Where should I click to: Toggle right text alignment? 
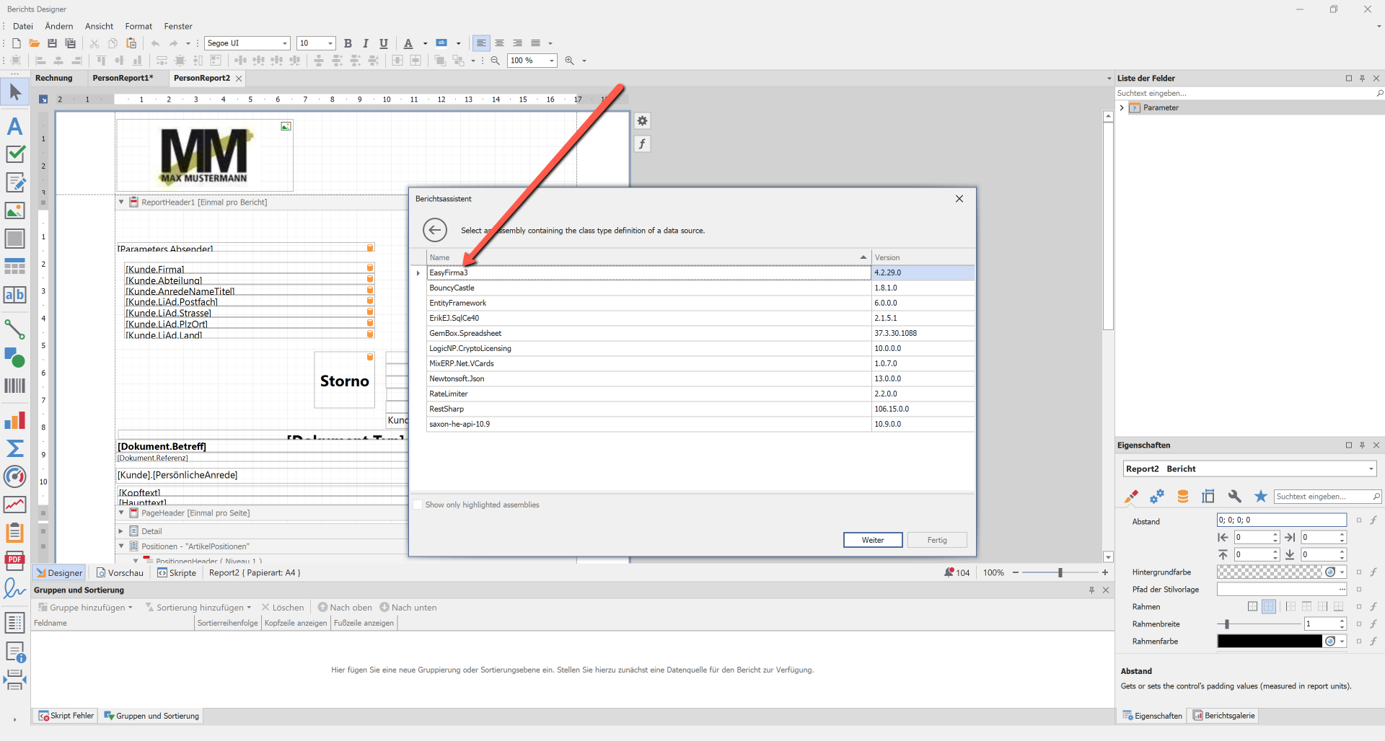tap(517, 43)
